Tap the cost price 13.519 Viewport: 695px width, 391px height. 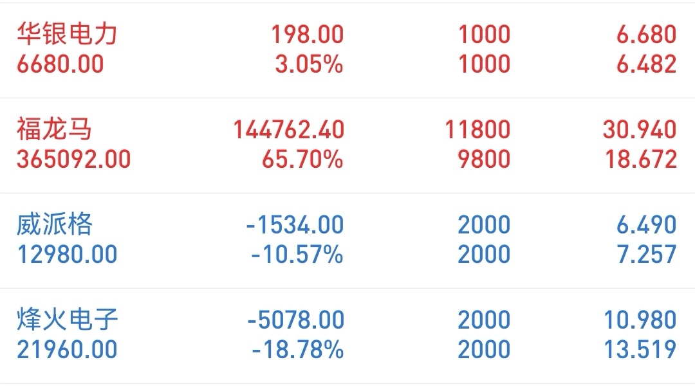[x=640, y=349]
